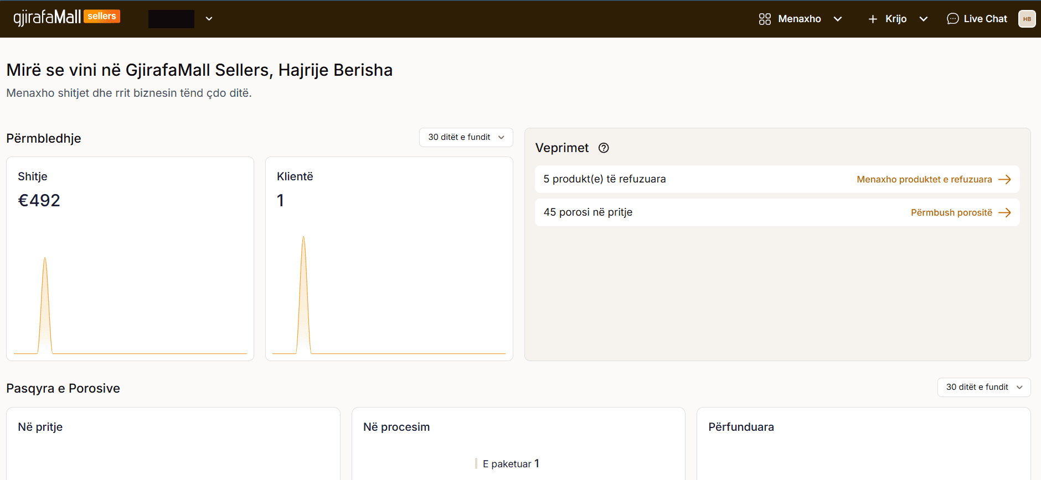
Task: Click the plus icon beside Krijo
Action: coord(873,19)
